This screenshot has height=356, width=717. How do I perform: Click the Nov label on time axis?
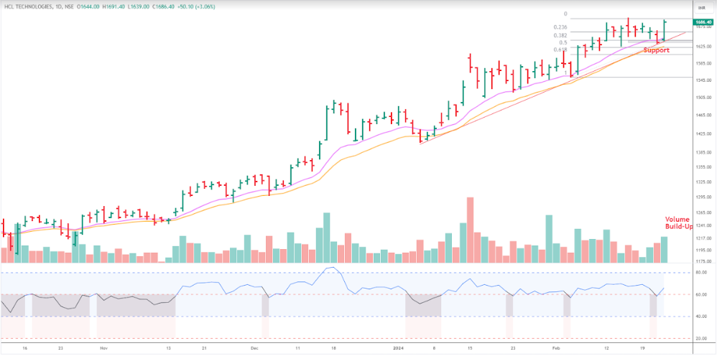point(103,347)
